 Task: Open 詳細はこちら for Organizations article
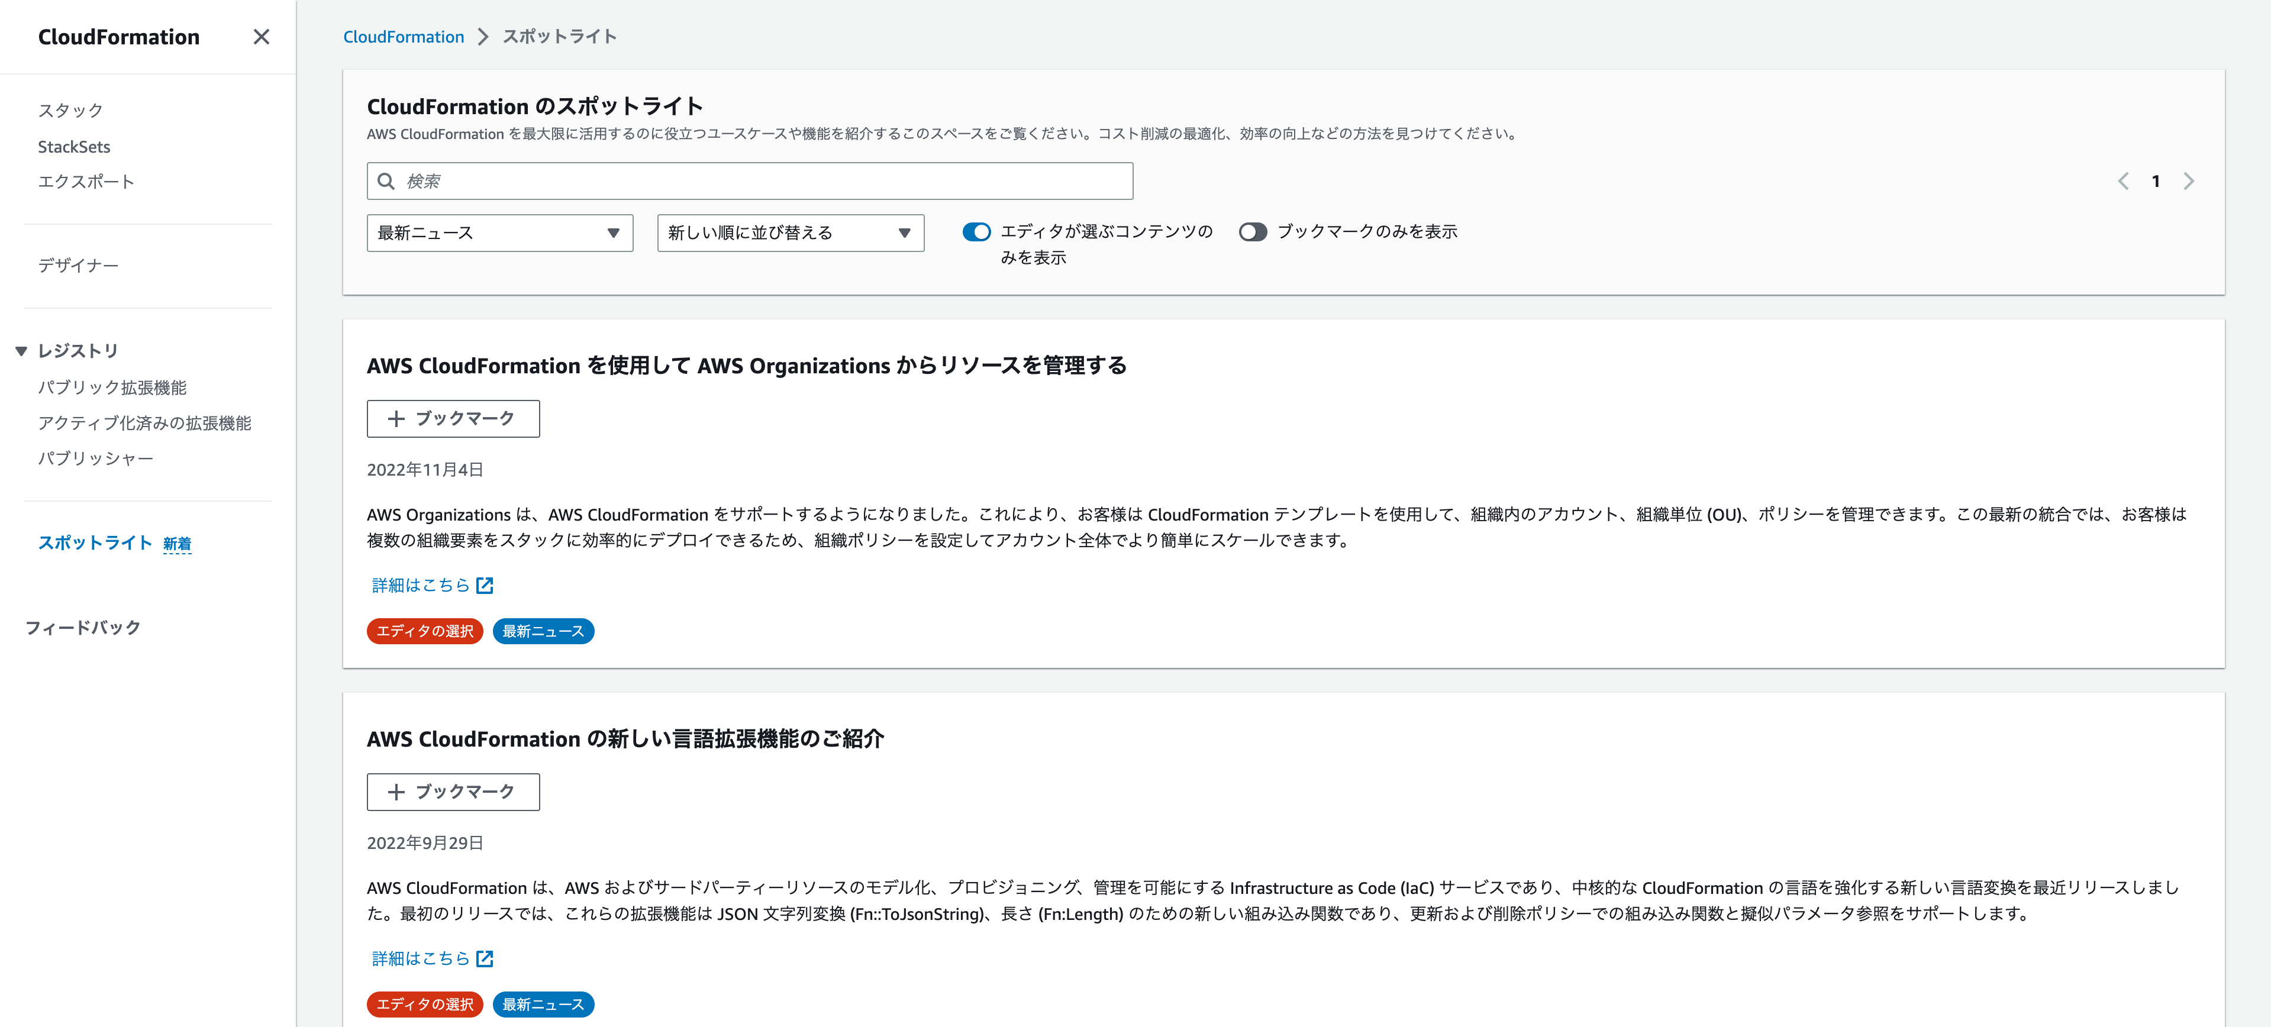point(421,585)
